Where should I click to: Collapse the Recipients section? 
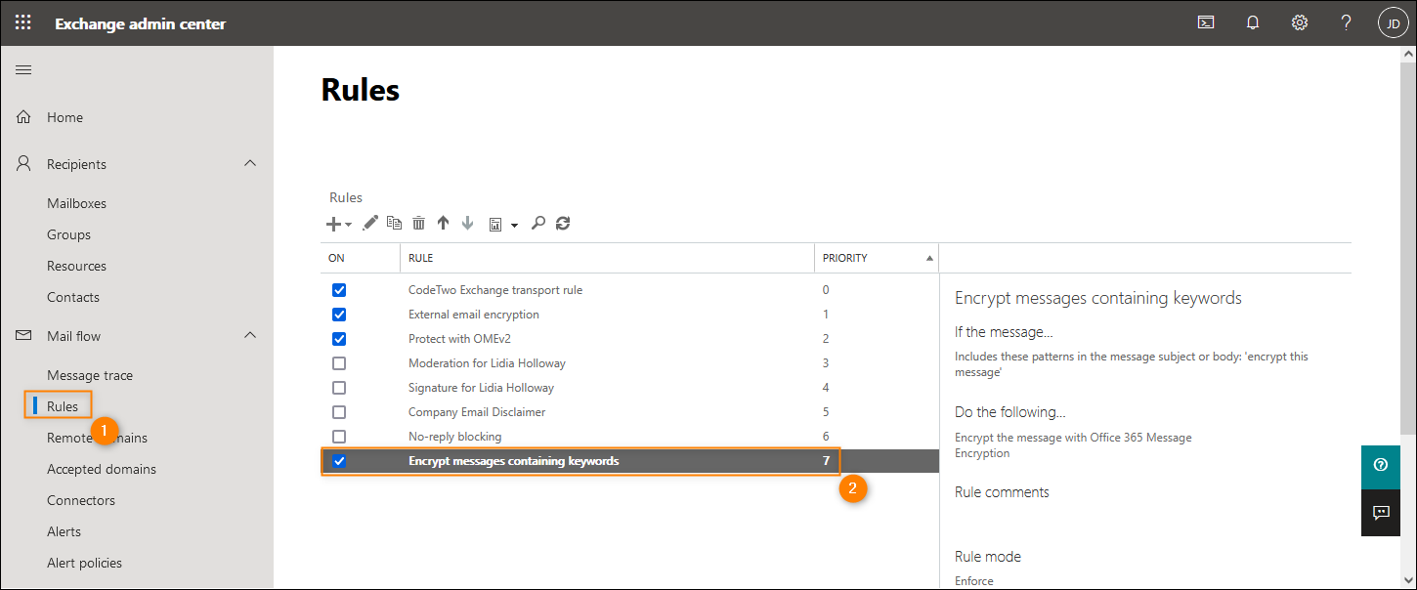pyautogui.click(x=251, y=163)
